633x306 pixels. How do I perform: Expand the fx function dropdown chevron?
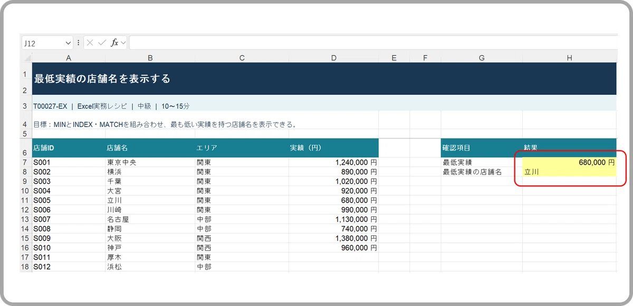click(x=123, y=43)
